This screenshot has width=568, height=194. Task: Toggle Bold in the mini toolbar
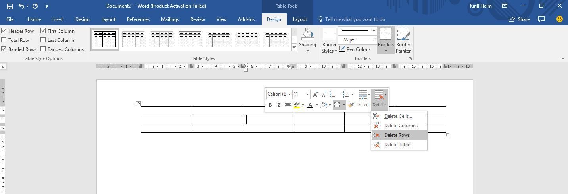(x=270, y=105)
